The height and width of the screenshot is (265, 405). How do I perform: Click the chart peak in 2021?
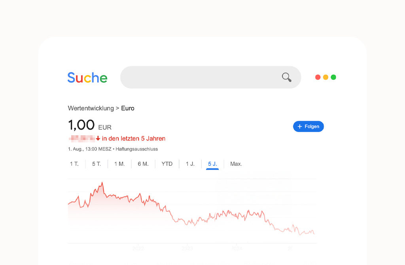click(x=102, y=183)
